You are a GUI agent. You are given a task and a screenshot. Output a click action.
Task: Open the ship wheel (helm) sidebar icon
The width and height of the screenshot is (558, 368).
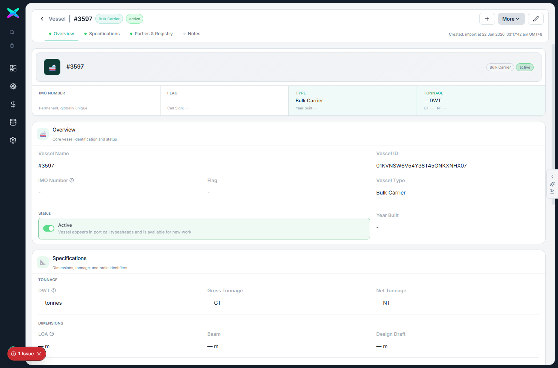pyautogui.click(x=13, y=86)
